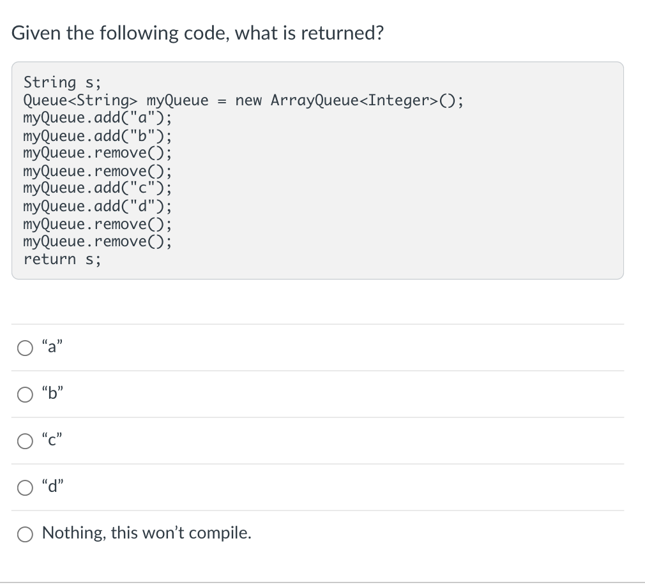Select the radio button for answer "b"
645x587 pixels.
tap(25, 394)
